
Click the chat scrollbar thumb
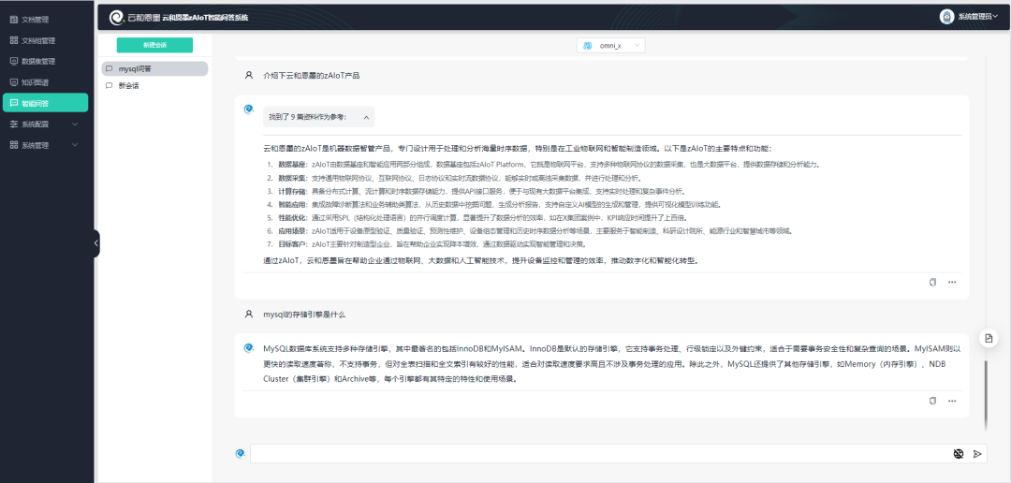[984, 391]
